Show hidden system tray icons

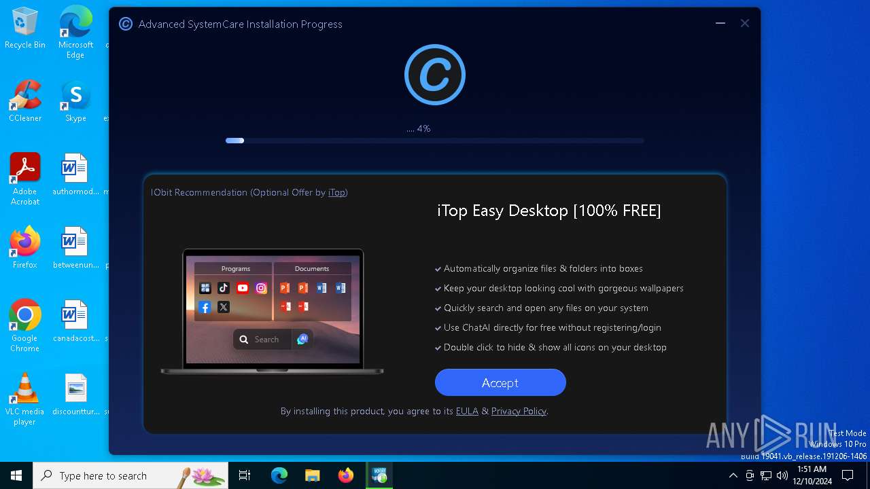pyautogui.click(x=733, y=475)
